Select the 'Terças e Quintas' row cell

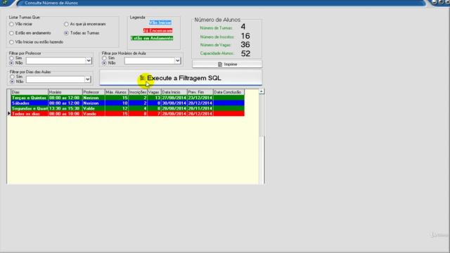(x=30, y=98)
